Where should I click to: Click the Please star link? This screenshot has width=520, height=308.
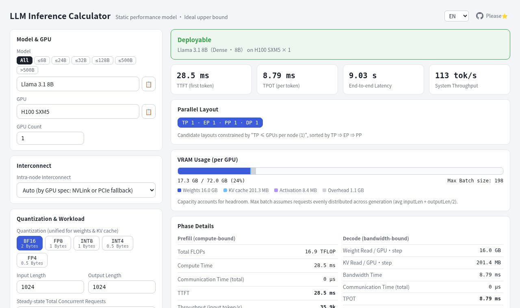coord(492,16)
